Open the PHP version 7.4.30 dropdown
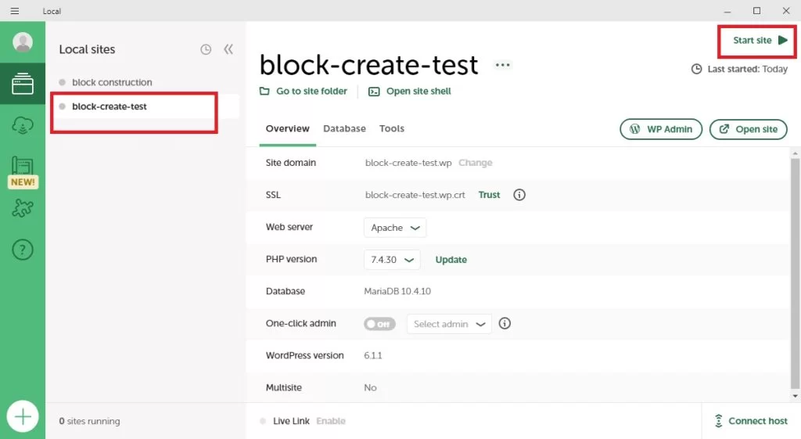Screen dimensions: 801x439 tap(392, 260)
